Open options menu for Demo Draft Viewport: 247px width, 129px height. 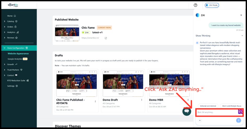coord(142,100)
